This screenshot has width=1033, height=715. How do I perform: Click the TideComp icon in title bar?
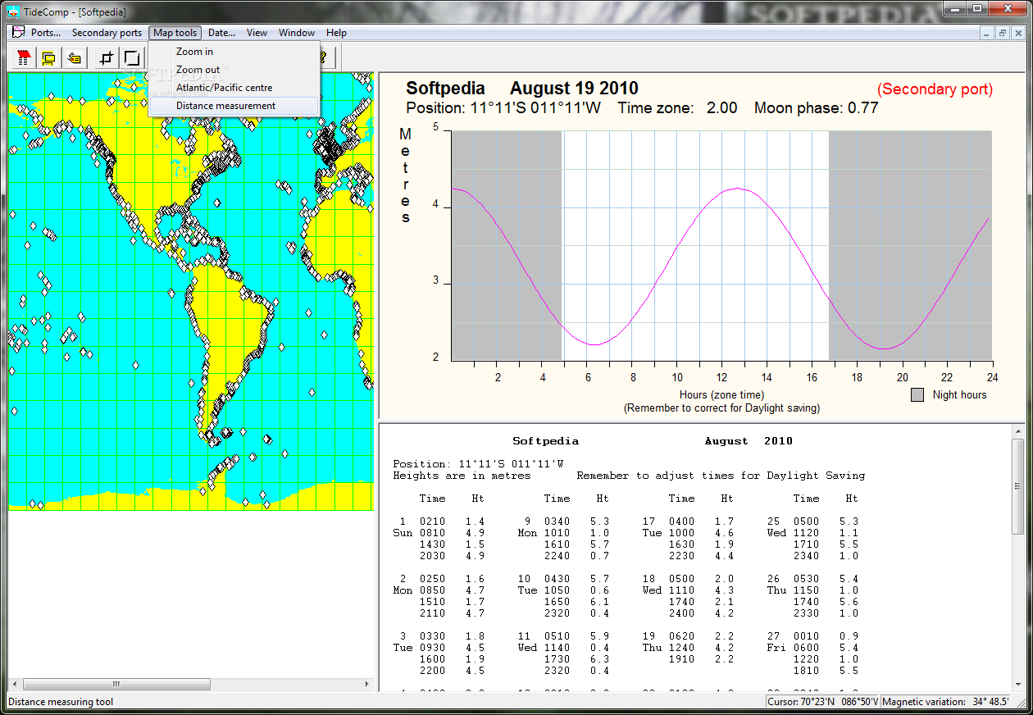coord(11,11)
